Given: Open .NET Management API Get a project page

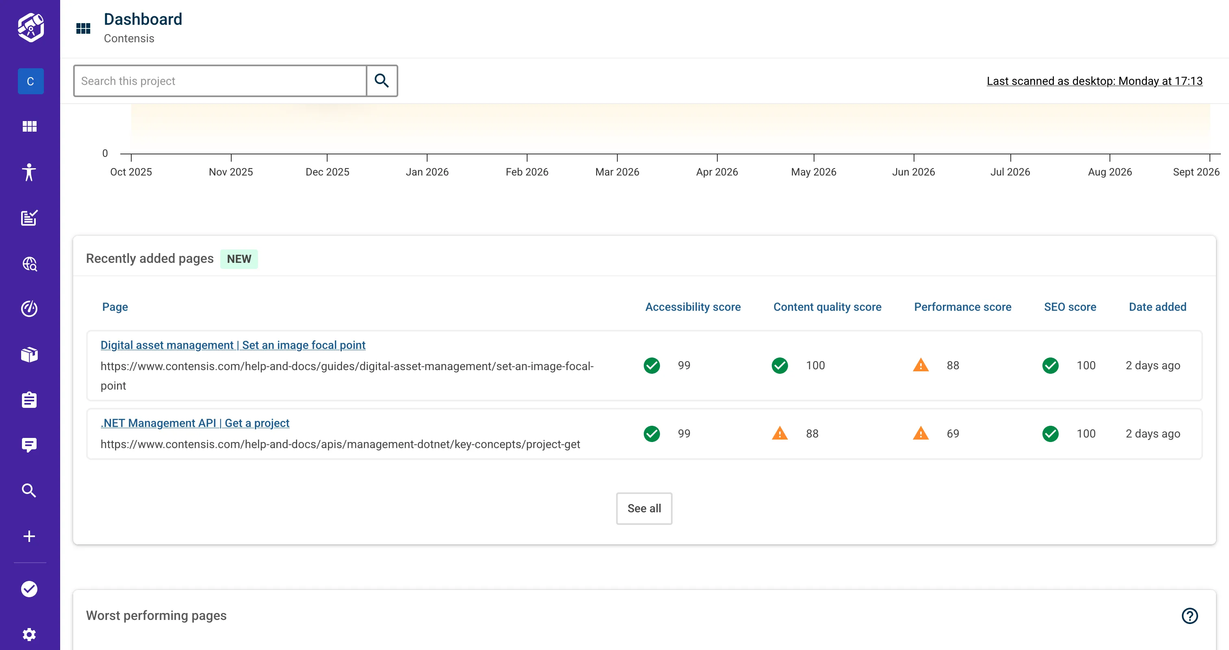Looking at the screenshot, I should coord(195,423).
